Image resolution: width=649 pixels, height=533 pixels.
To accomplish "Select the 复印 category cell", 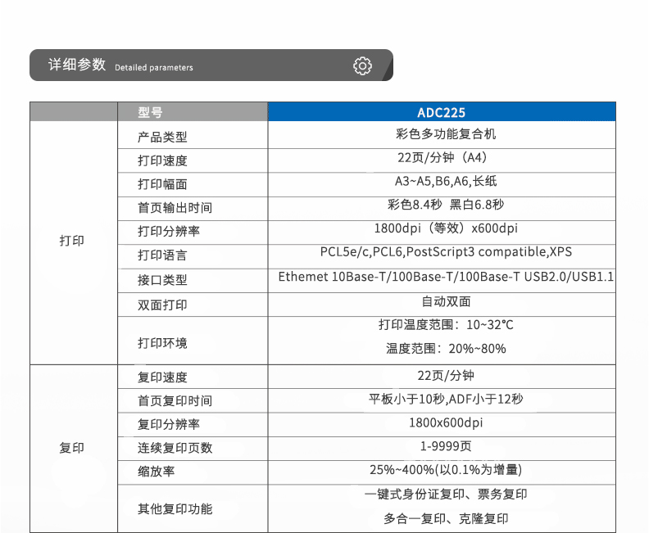I will click(x=72, y=448).
